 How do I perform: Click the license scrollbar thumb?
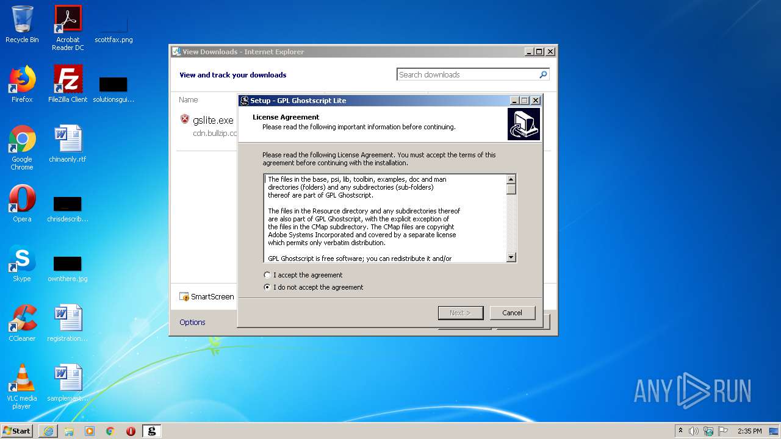pyautogui.click(x=511, y=189)
